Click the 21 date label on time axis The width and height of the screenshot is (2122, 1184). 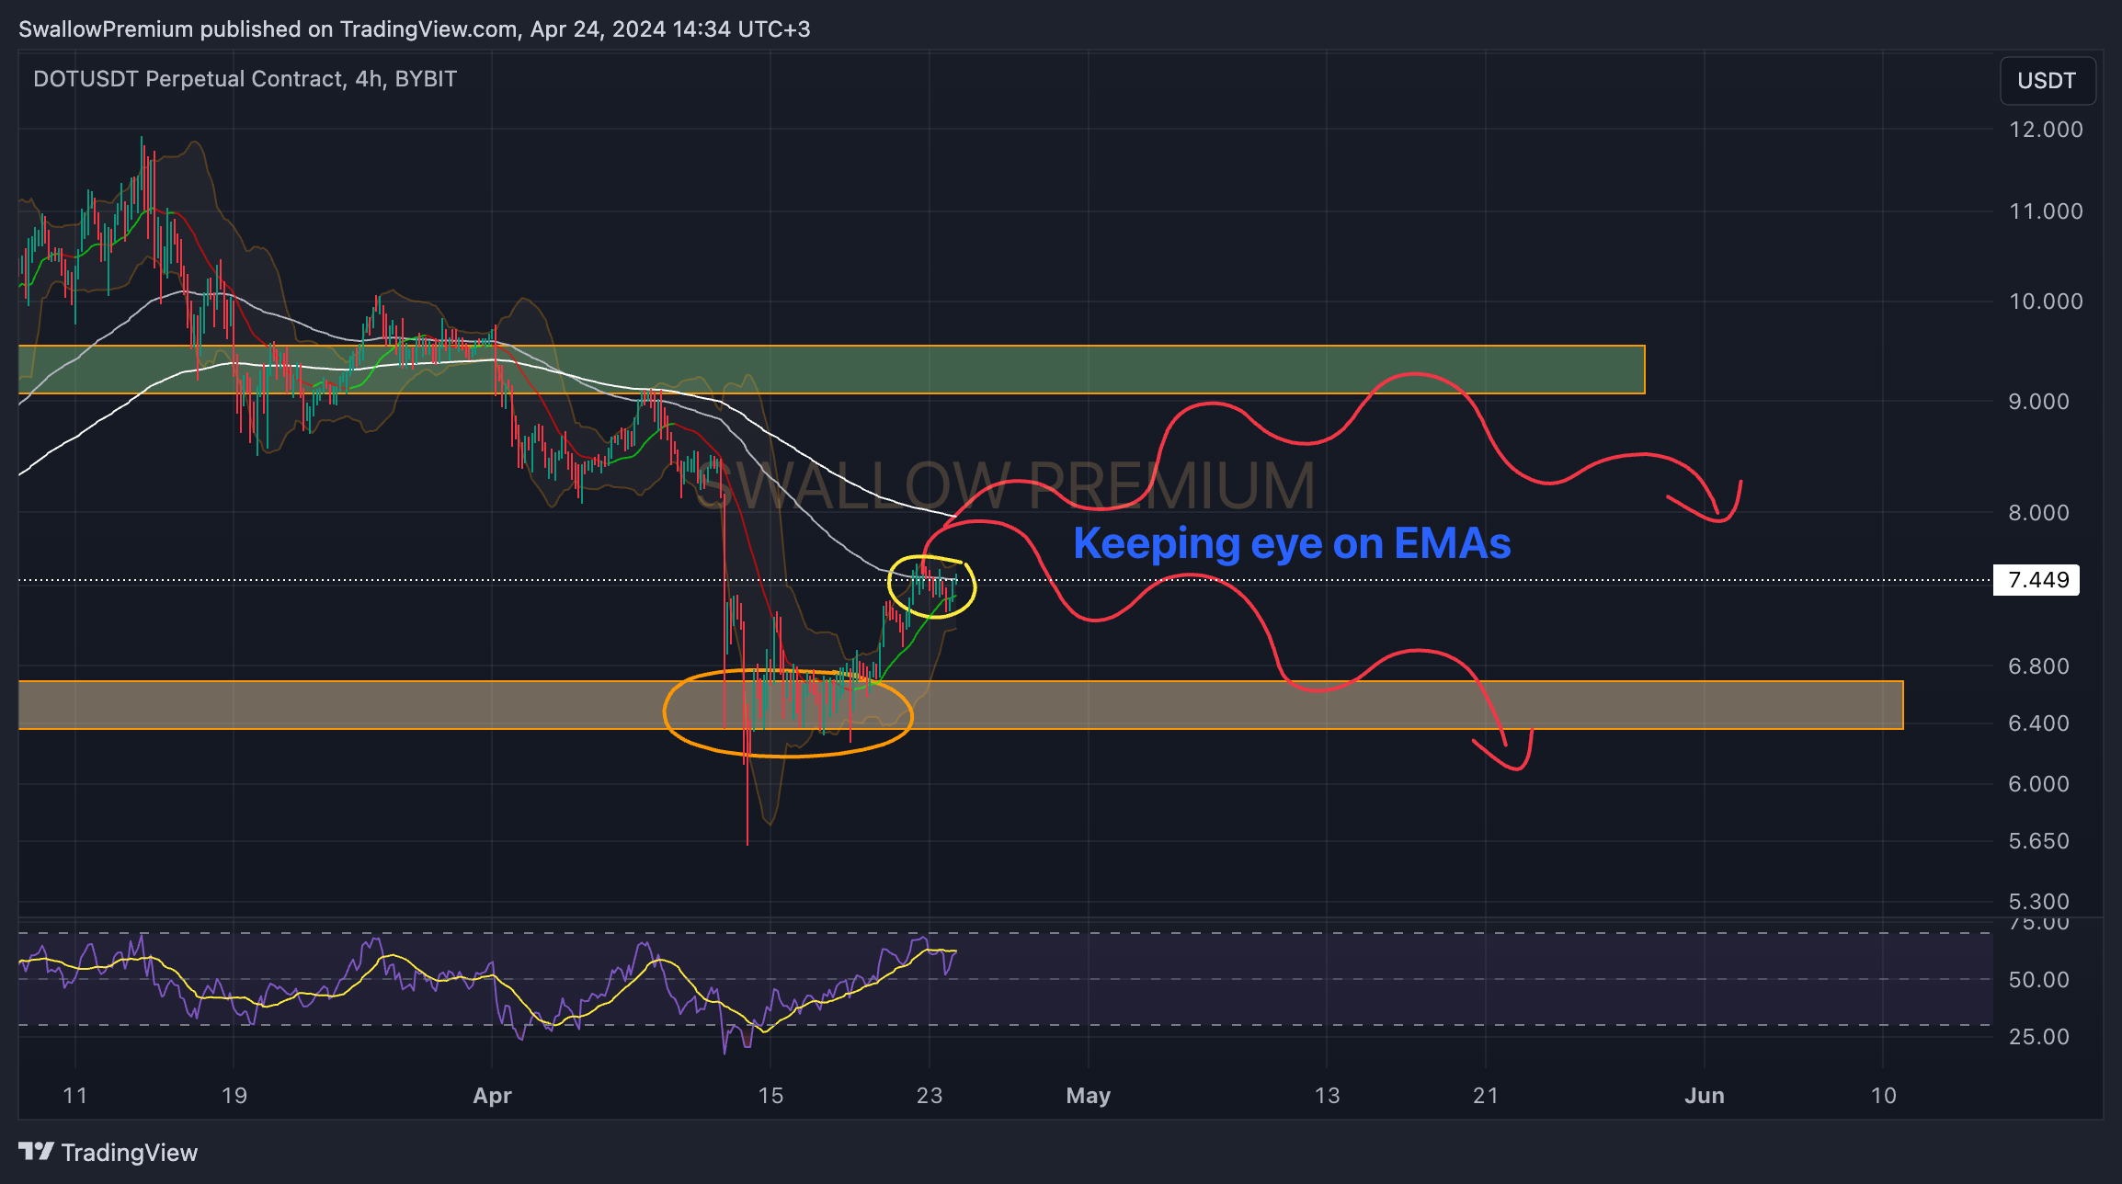pos(1486,1096)
